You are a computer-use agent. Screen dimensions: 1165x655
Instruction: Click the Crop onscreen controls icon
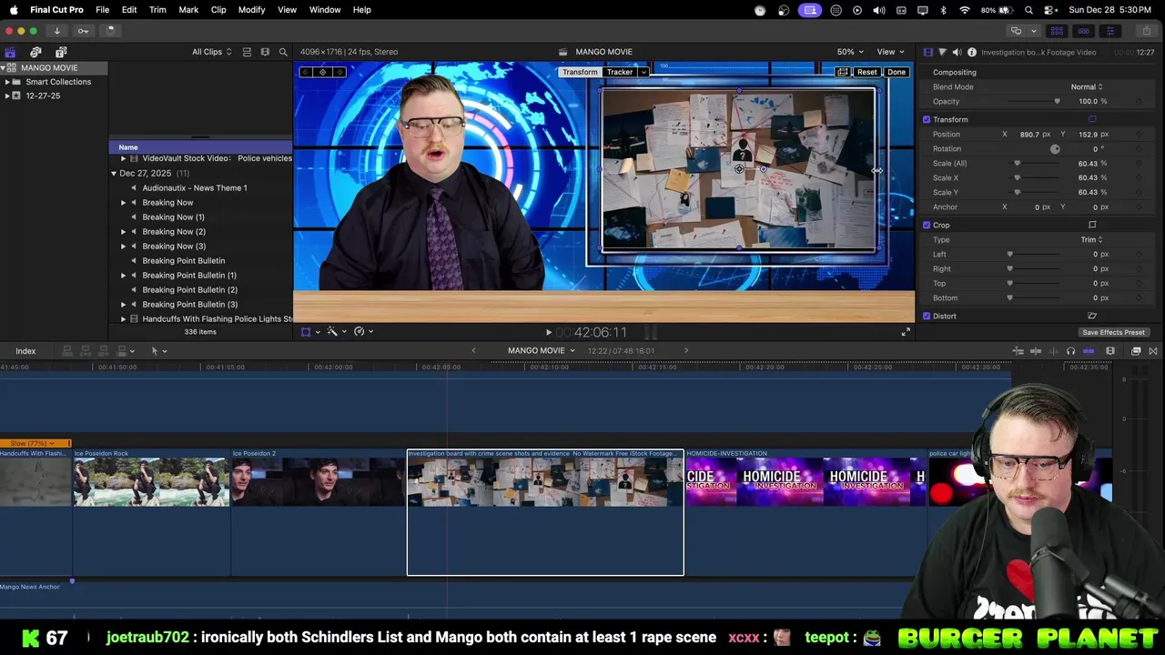(1092, 225)
